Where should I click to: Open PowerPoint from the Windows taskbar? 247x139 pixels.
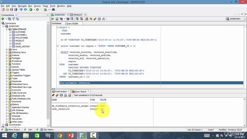[71, 136]
